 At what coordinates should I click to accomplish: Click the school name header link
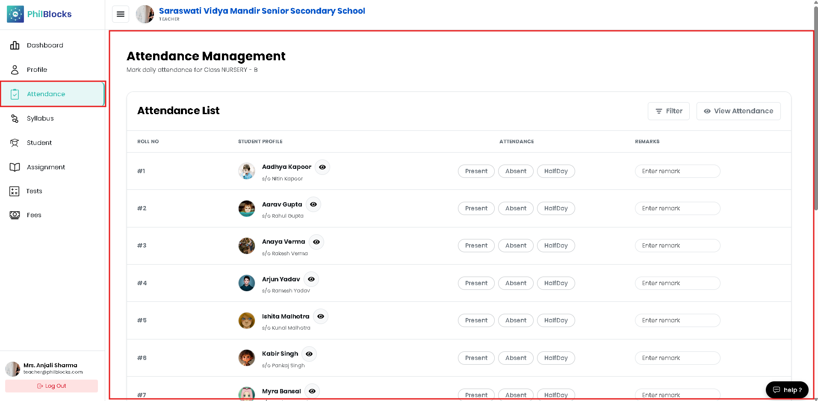[x=262, y=11]
